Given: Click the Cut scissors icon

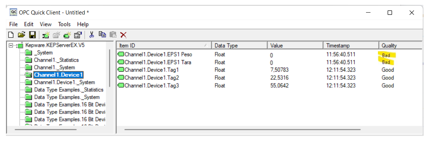Looking at the screenshot, I should pos(92,35).
